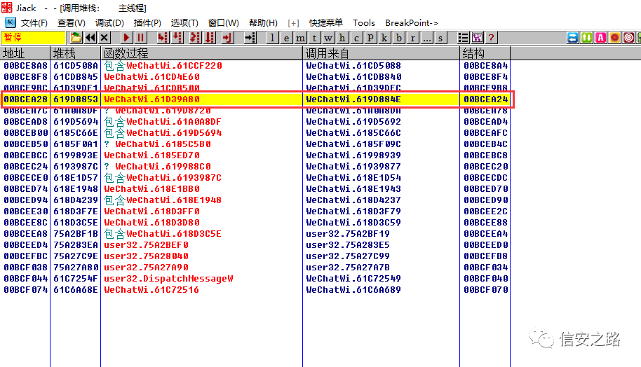Click procedure WeChatWi.61D39A80 in highlighted row
The width and height of the screenshot is (641, 367).
coord(151,99)
